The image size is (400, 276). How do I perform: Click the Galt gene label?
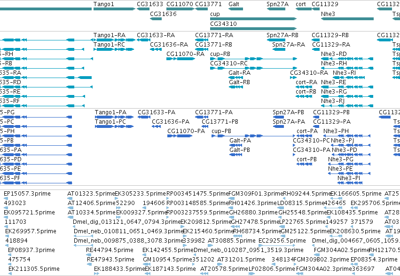click(x=234, y=4)
